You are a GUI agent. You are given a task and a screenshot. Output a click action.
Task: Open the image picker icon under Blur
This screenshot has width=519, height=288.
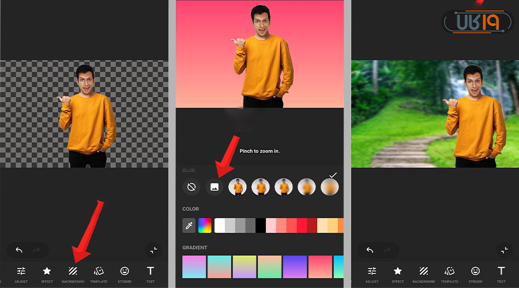[215, 187]
